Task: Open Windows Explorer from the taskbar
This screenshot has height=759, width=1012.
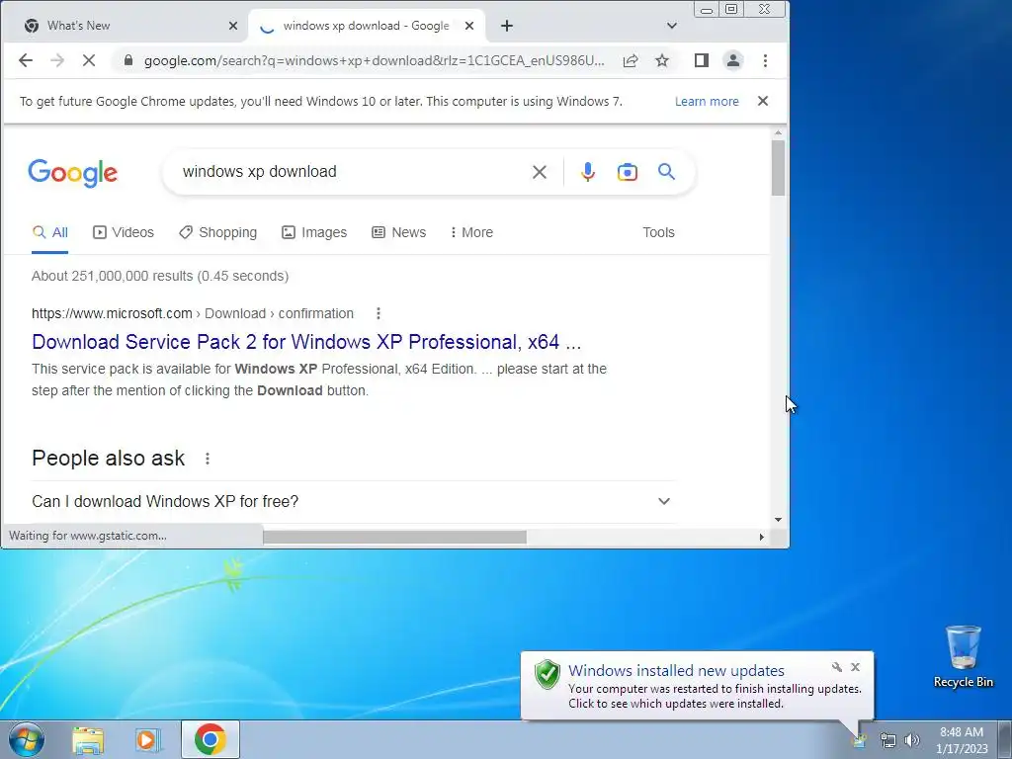Action: point(88,739)
